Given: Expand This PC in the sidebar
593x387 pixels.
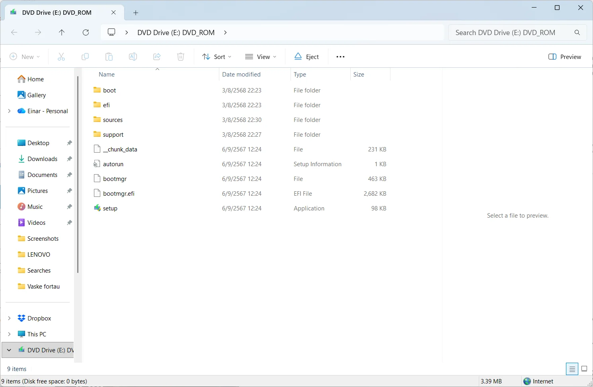Looking at the screenshot, I should click(x=9, y=334).
